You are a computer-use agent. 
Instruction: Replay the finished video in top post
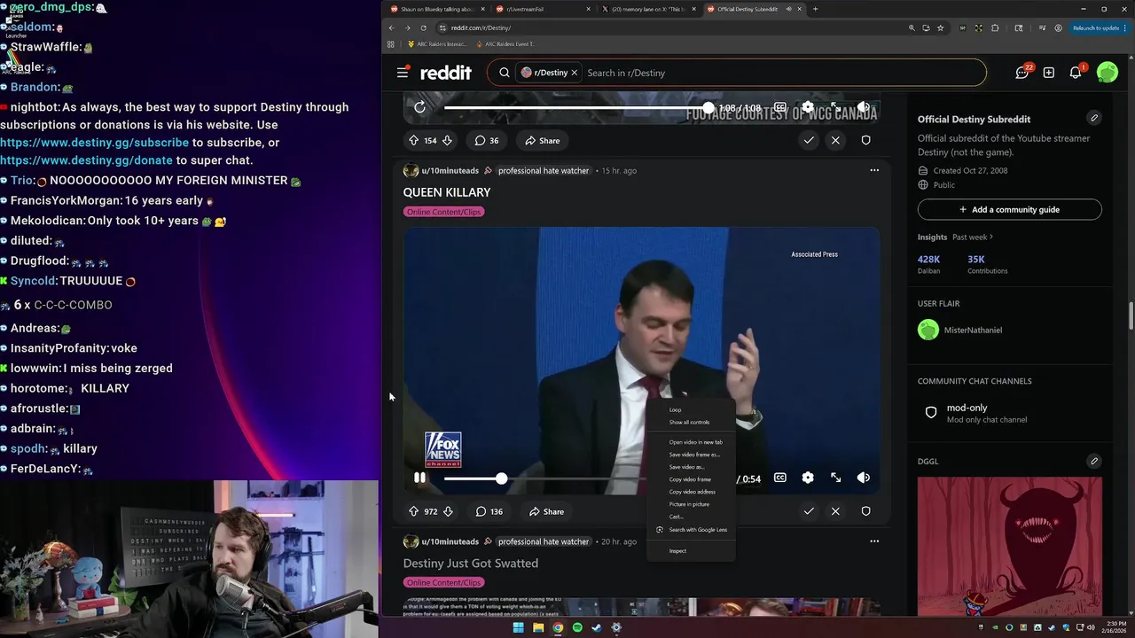[419, 107]
